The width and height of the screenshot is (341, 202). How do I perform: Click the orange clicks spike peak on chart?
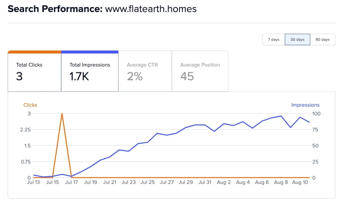coord(62,114)
